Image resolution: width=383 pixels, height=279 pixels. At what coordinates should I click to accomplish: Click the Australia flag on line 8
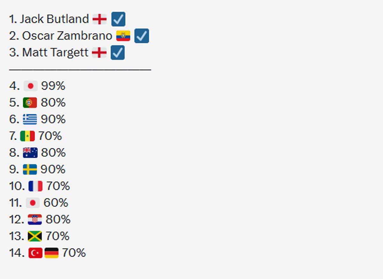click(x=30, y=153)
